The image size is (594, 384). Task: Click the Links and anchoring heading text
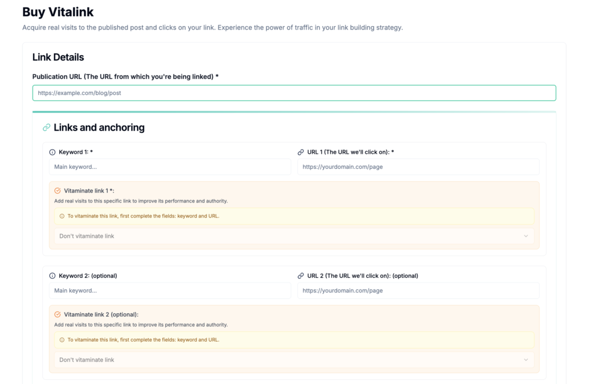click(99, 128)
